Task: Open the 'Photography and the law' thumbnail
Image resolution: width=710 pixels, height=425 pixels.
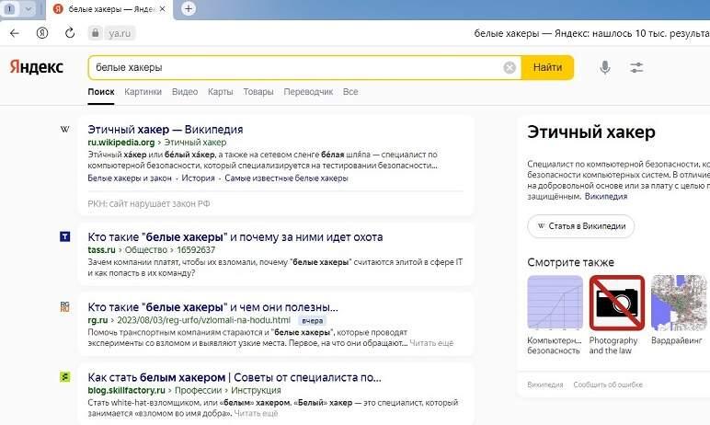Action: (x=617, y=303)
